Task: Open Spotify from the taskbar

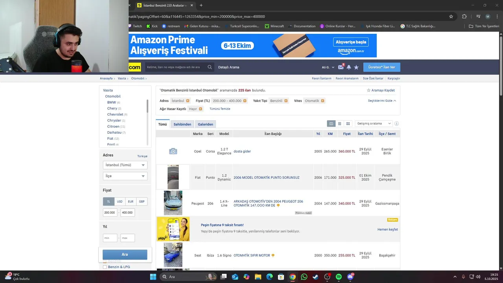Action: (339, 277)
